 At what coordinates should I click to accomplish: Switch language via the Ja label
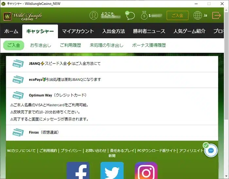(205, 15)
